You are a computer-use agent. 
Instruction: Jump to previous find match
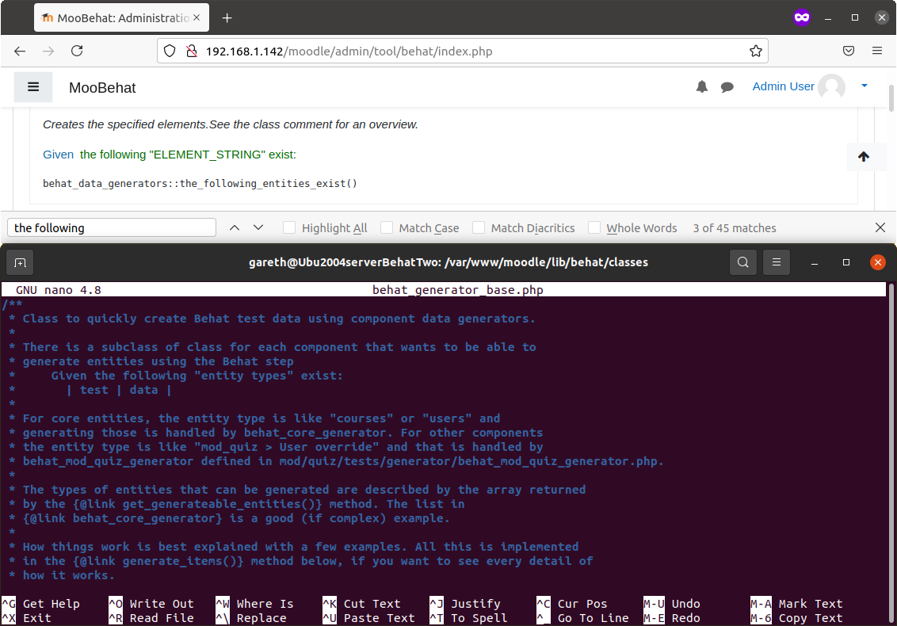(x=235, y=227)
